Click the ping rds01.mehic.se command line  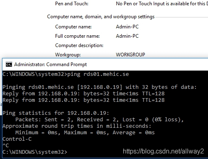pyautogui.click(x=66, y=74)
